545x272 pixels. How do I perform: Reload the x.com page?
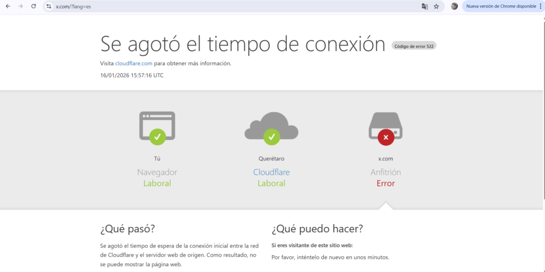pyautogui.click(x=34, y=6)
